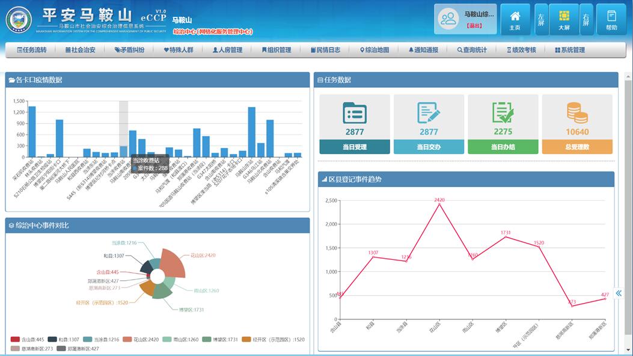
Task: Open the 帮助 help icon
Action: pyautogui.click(x=611, y=17)
